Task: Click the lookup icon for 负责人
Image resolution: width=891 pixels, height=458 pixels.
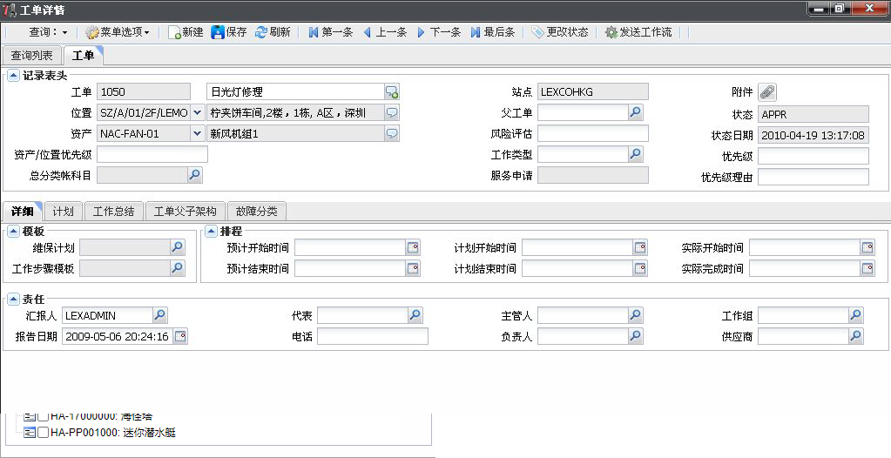Action: (x=635, y=336)
